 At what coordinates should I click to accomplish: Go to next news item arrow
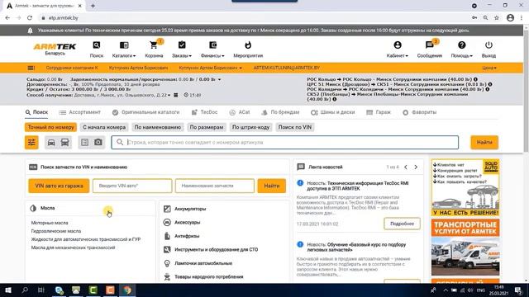point(416,167)
